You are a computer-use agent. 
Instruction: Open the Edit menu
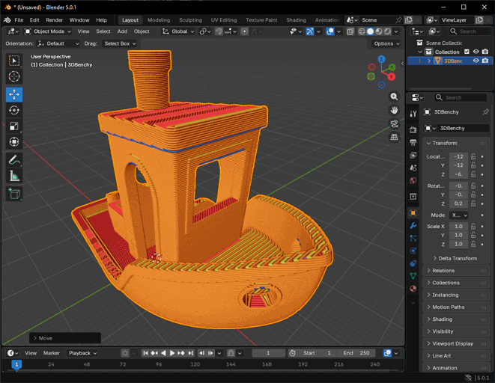click(x=34, y=20)
